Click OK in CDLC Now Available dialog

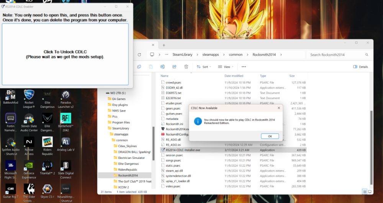270,136
